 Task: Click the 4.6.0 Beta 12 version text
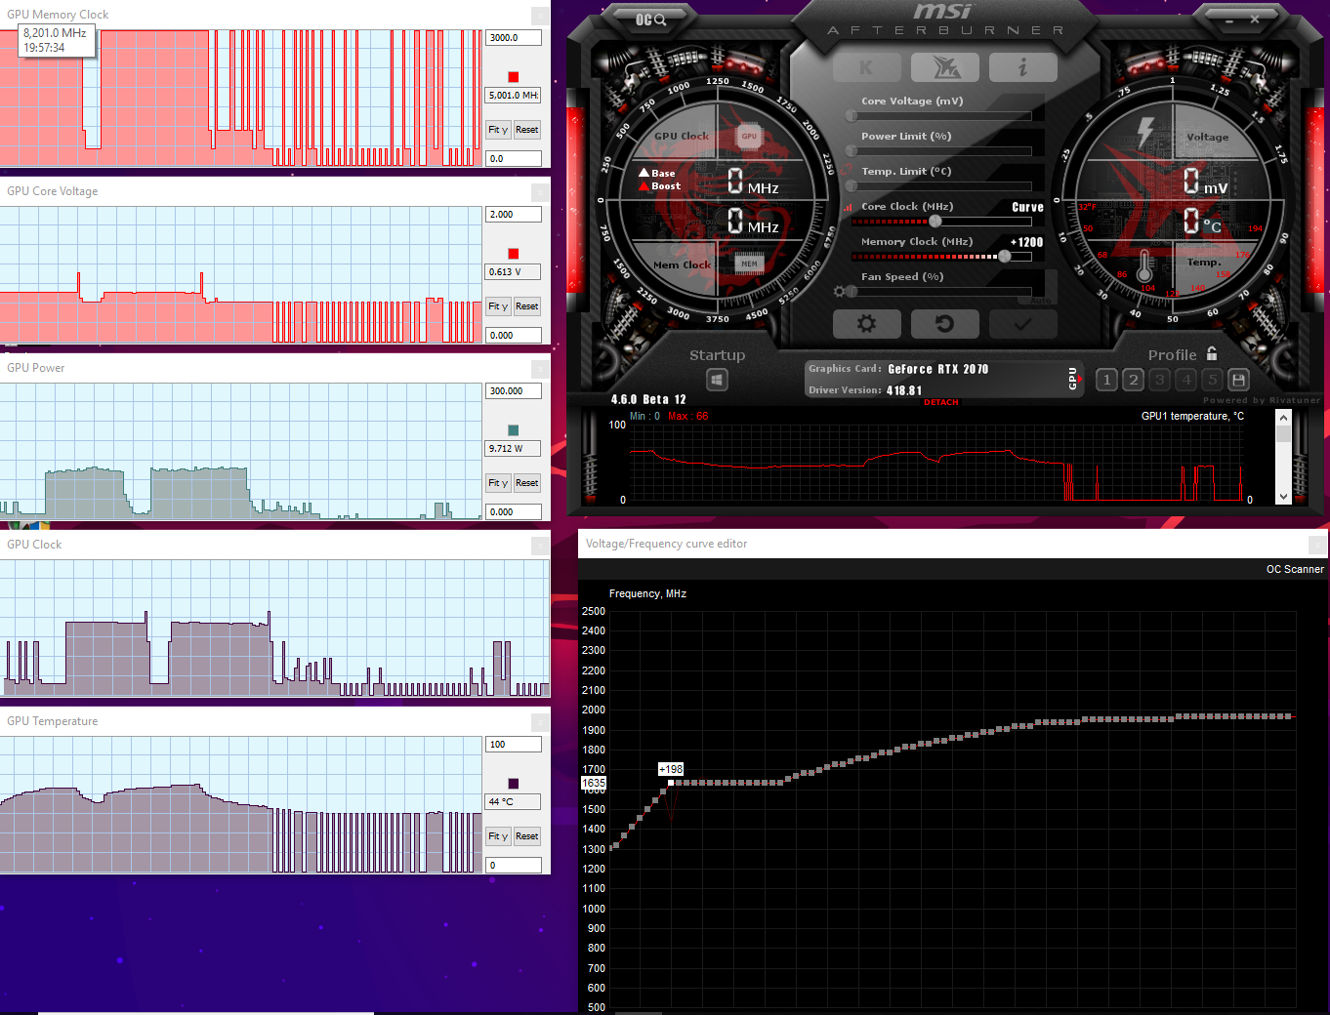click(x=648, y=399)
